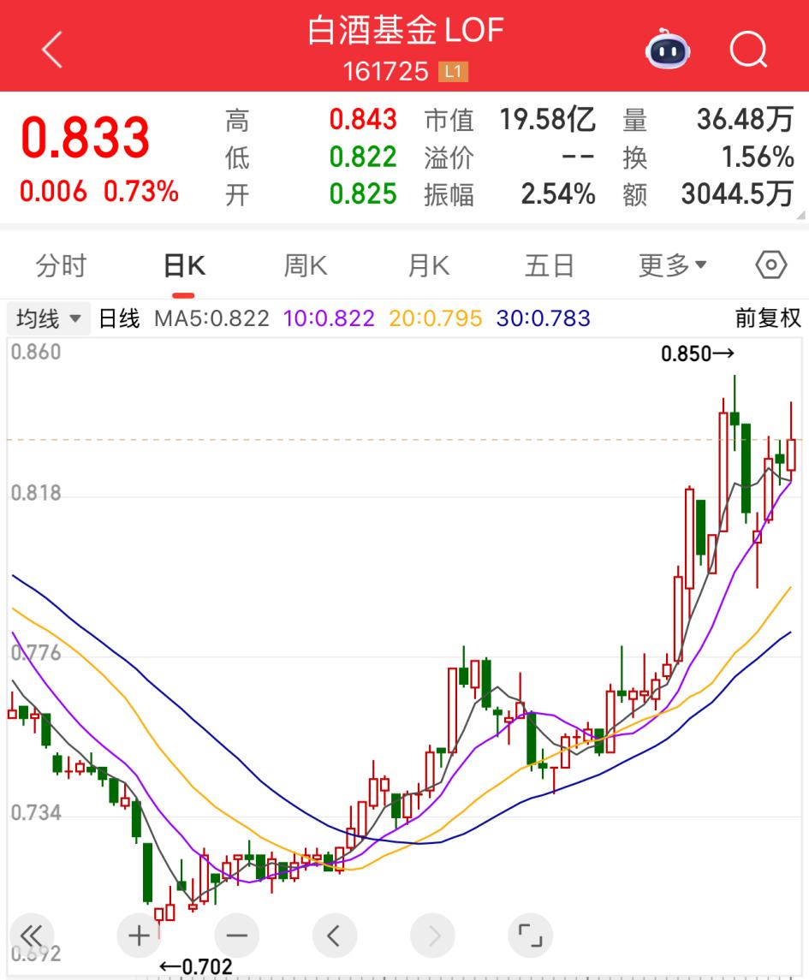The height and width of the screenshot is (980, 809).
Task: Jump to earliest data double-arrow button
Action: 32,935
